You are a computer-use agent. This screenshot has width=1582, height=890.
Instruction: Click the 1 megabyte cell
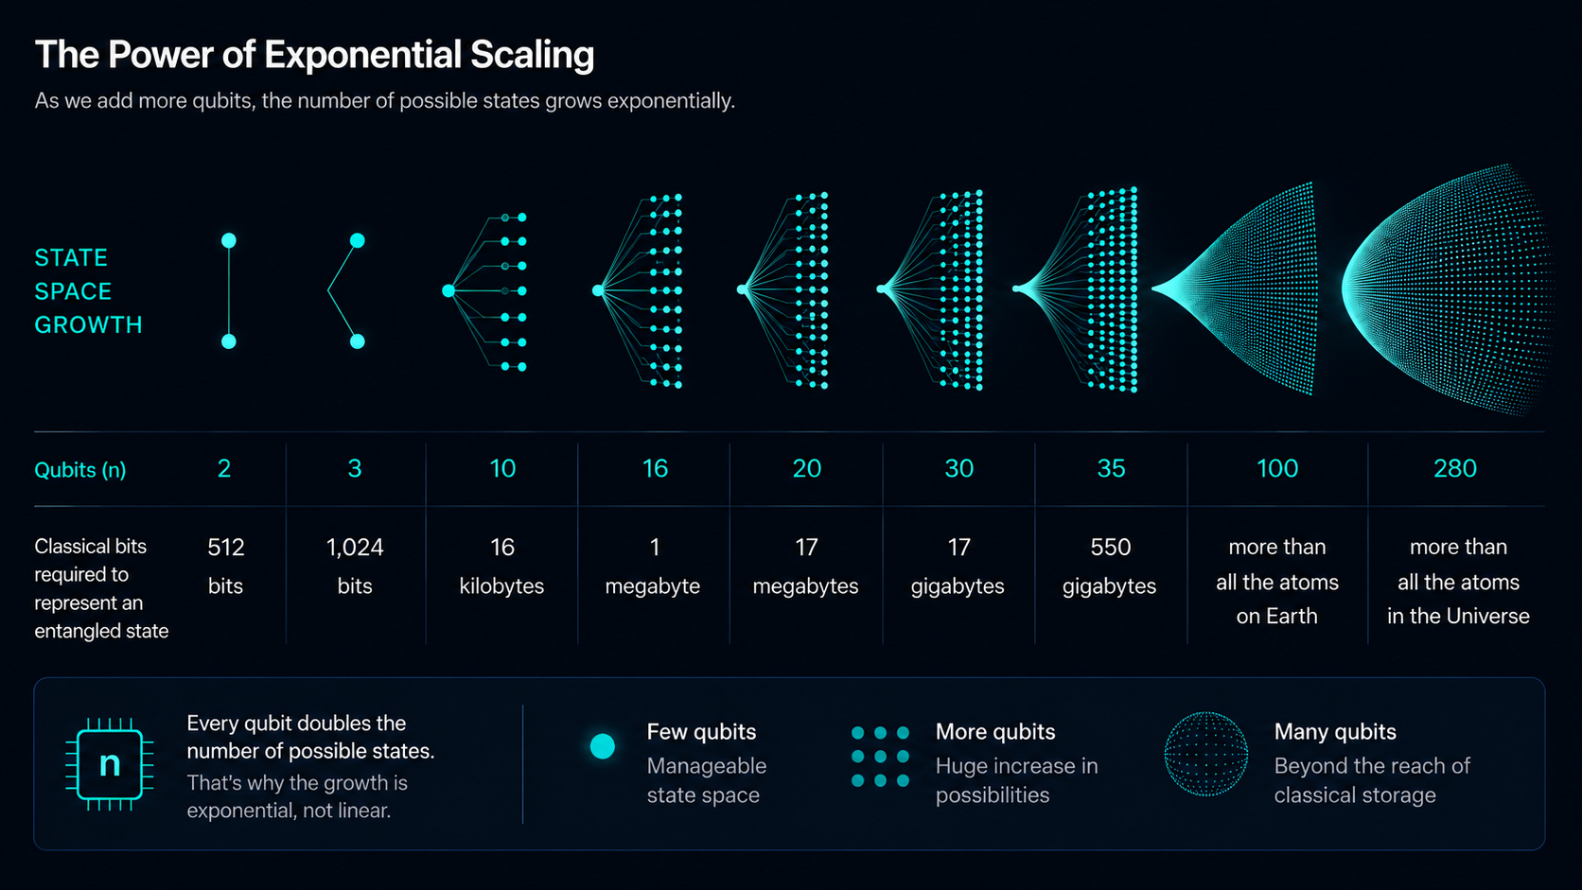coord(653,567)
